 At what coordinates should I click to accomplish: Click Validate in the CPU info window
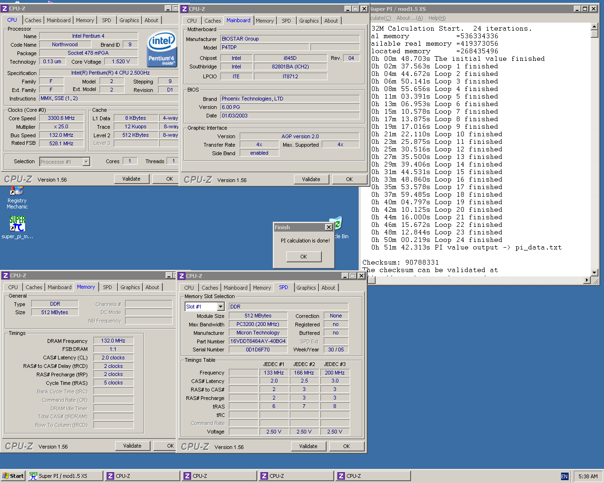[131, 179]
